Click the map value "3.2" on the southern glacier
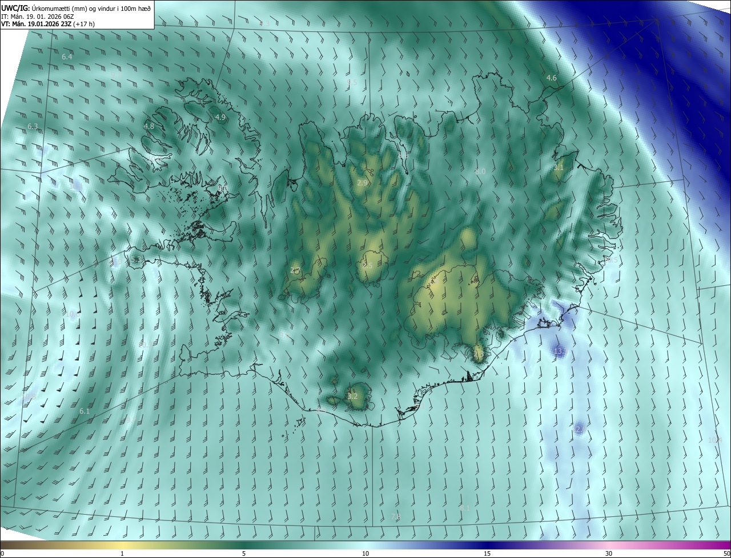This screenshot has height=558, width=731. pos(352,396)
